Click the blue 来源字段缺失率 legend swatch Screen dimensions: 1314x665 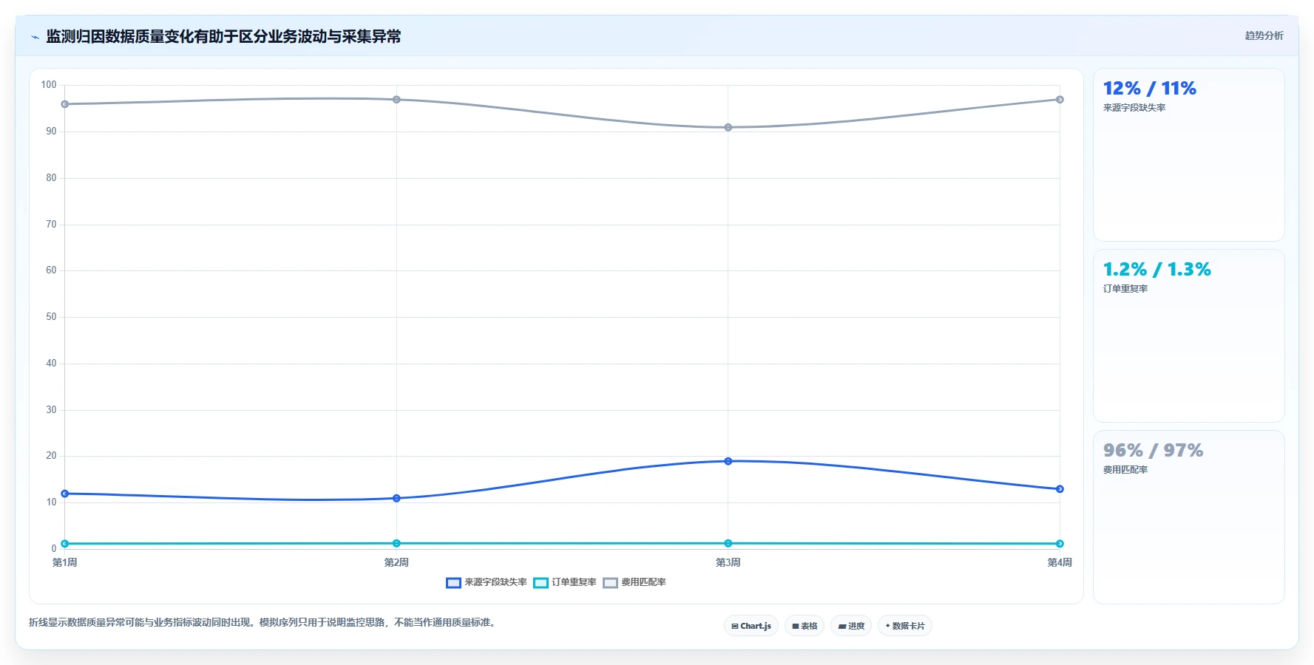(x=453, y=583)
